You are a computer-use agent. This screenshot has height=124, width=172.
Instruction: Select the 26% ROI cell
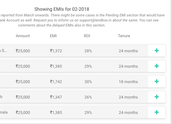[88, 97]
